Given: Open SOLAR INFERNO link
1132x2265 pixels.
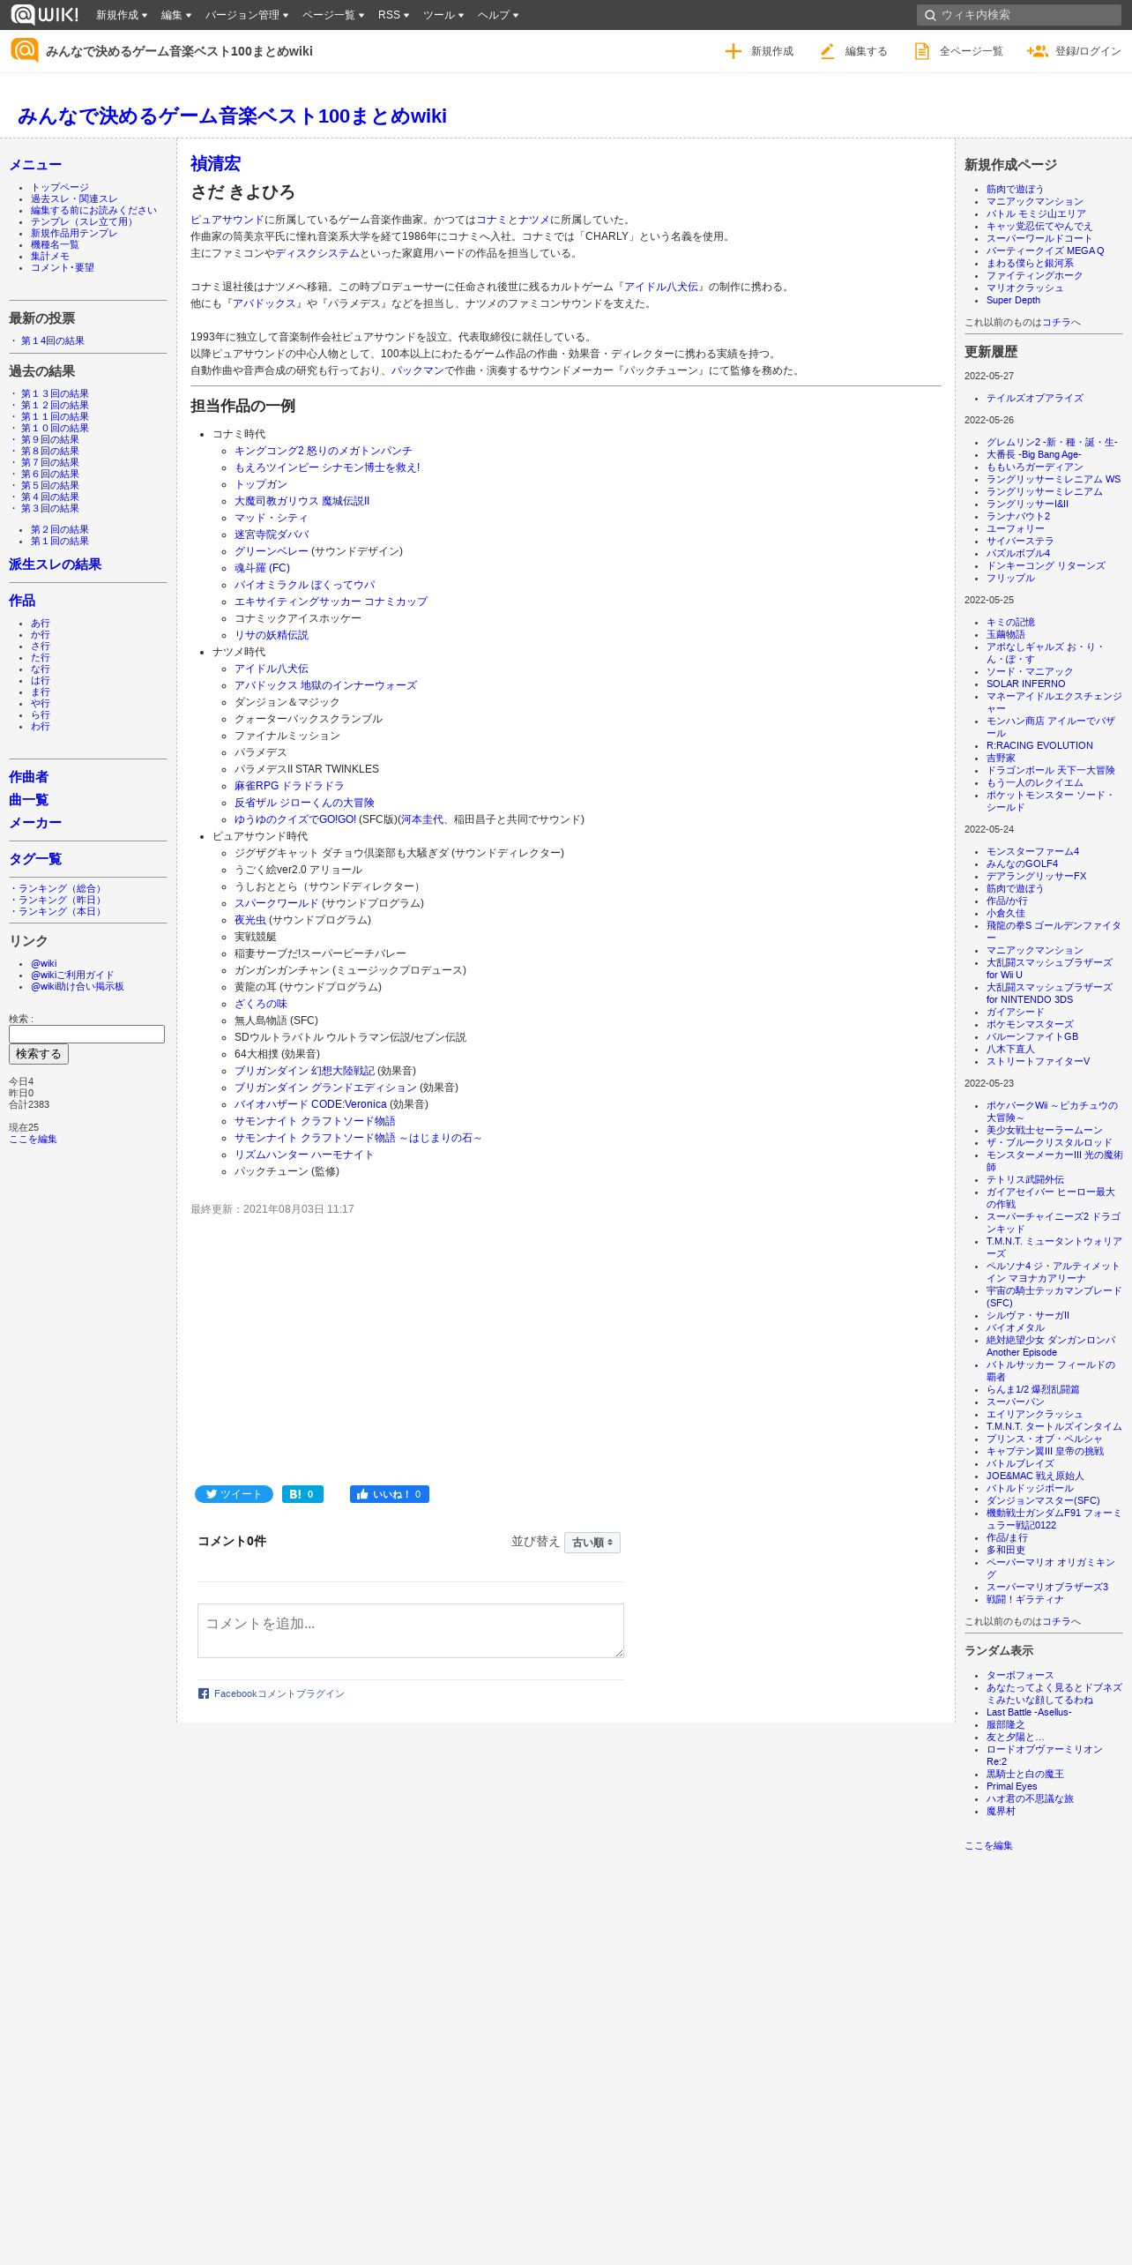Looking at the screenshot, I should click(1025, 684).
